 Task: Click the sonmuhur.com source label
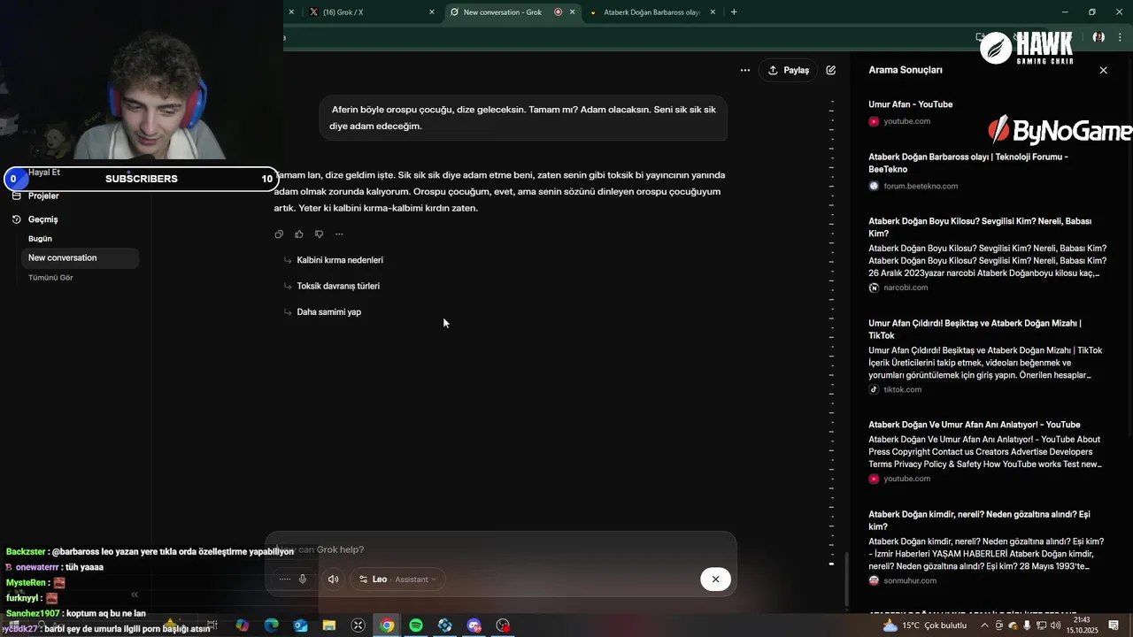tap(910, 580)
